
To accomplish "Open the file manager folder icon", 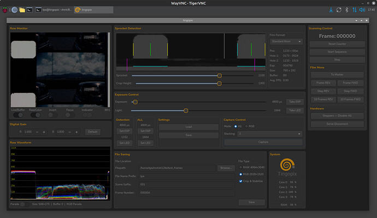I will click(22, 10).
